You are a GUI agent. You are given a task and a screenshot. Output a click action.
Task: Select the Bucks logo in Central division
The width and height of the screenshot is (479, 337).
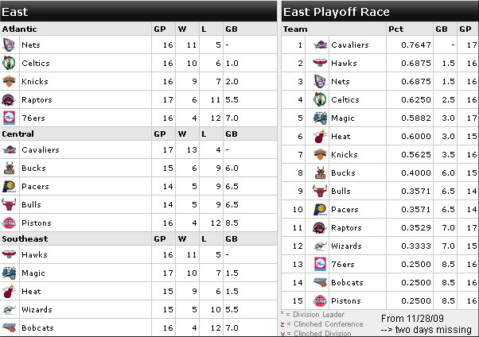[9, 168]
